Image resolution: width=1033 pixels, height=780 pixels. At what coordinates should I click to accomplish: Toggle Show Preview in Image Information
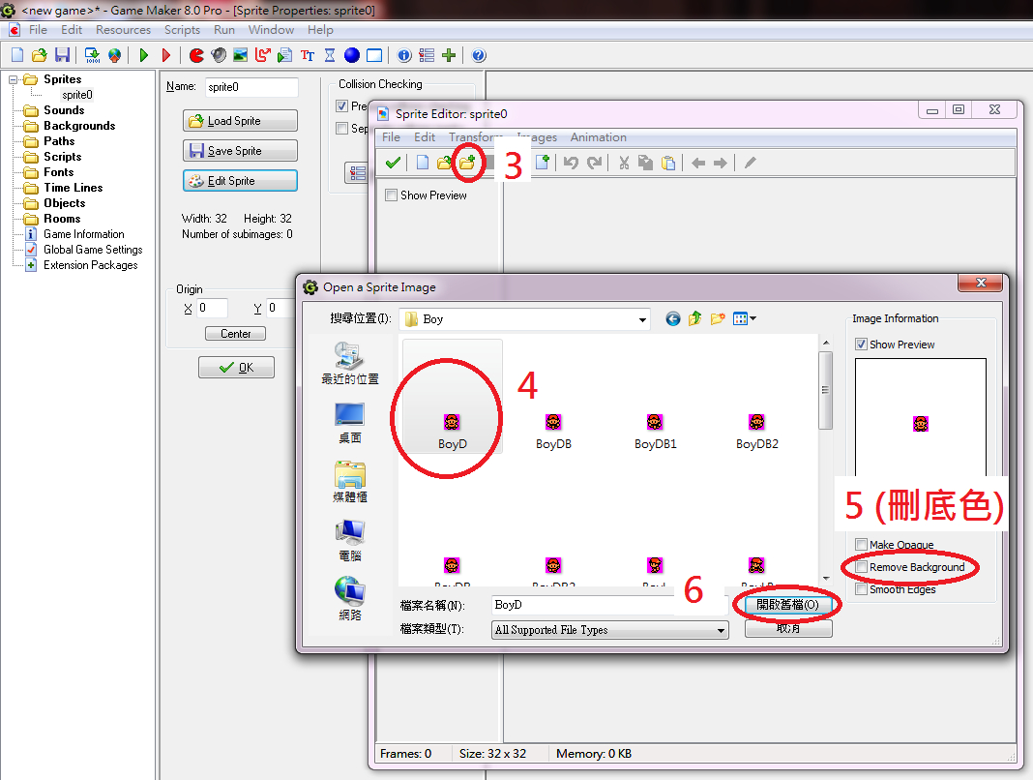[861, 345]
